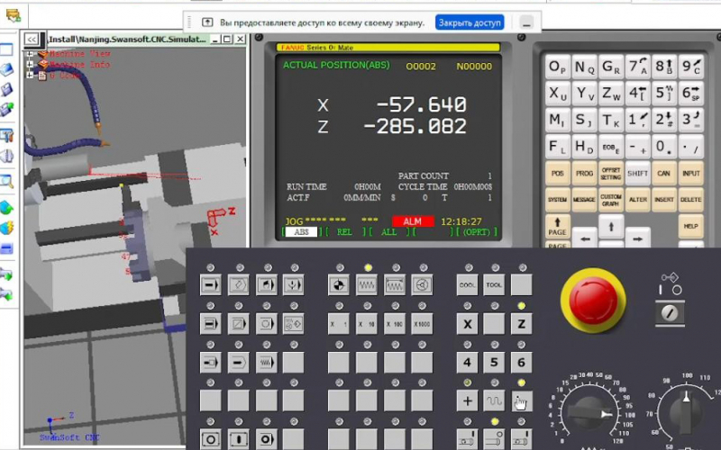Select X 10 increment key
Screen dimensions: 721x450
367,323
